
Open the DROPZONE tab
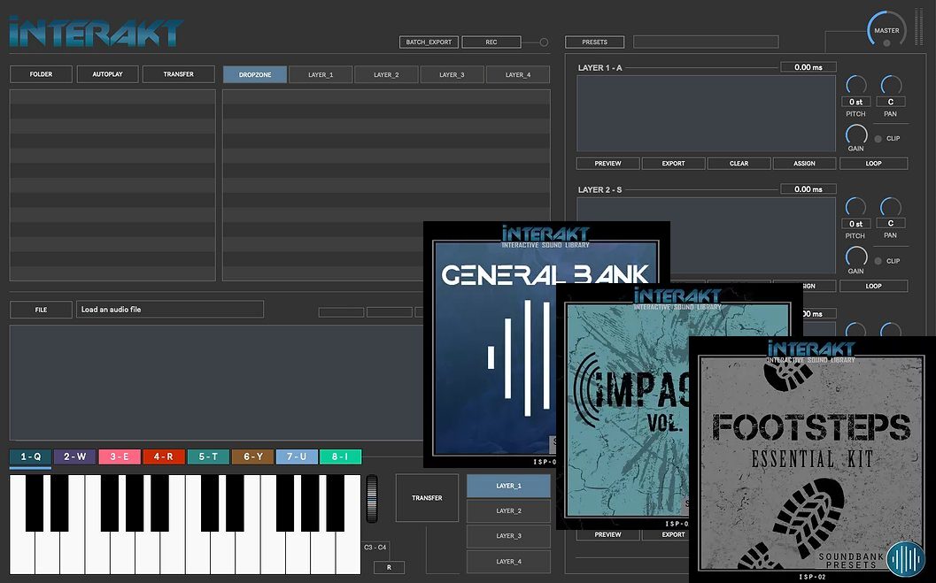(x=254, y=74)
